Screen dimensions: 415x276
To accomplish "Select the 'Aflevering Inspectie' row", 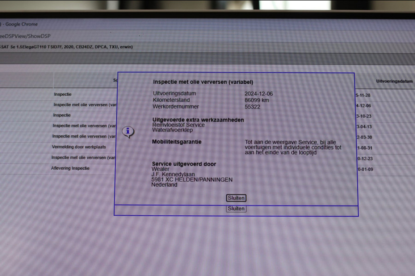I will (70, 168).
